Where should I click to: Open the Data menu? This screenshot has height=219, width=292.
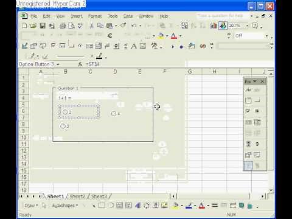pyautogui.click(x=128, y=16)
